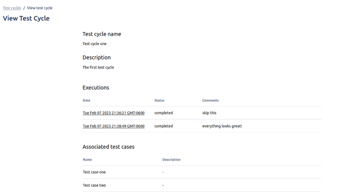Select the 'everything looks great!' comment
Image resolution: width=341 pixels, height=194 pixels.
222,126
